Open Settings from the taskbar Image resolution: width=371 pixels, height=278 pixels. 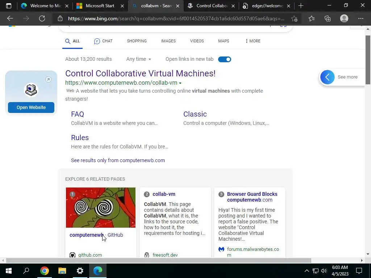tap(80, 271)
